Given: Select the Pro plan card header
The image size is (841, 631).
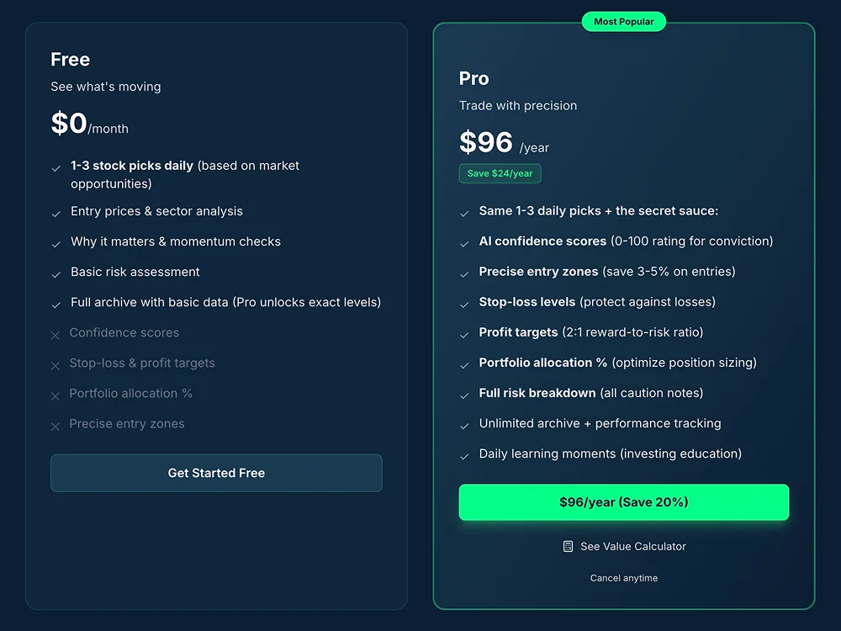Looking at the screenshot, I should tap(473, 78).
